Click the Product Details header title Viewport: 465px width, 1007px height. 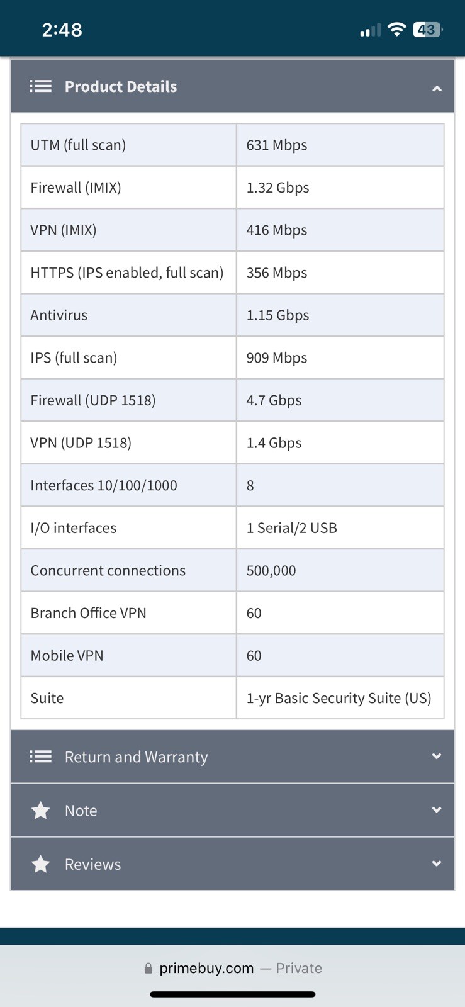(x=121, y=86)
